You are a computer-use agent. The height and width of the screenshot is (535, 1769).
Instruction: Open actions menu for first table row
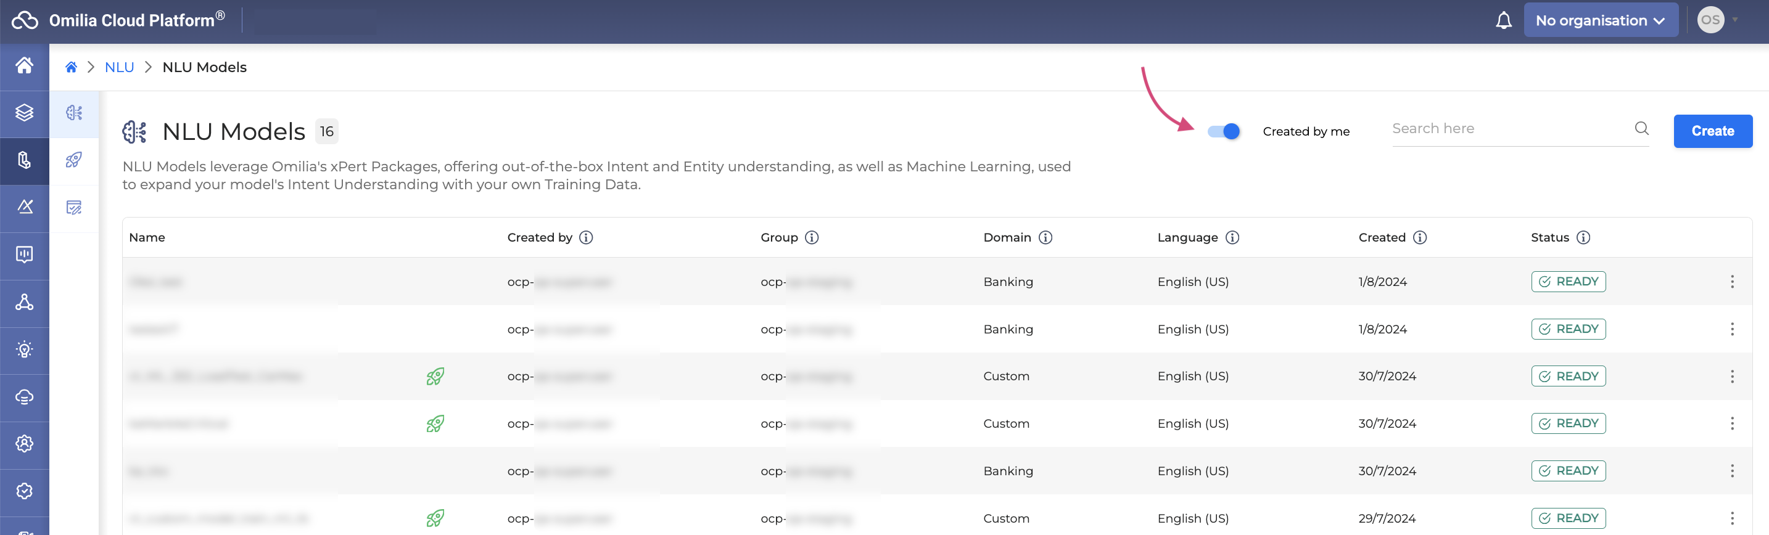point(1732,282)
